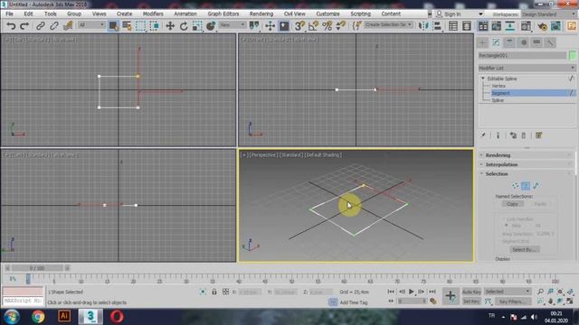The height and width of the screenshot is (325, 579).
Task: Switch to the Create command panel tab
Action: [x=482, y=42]
